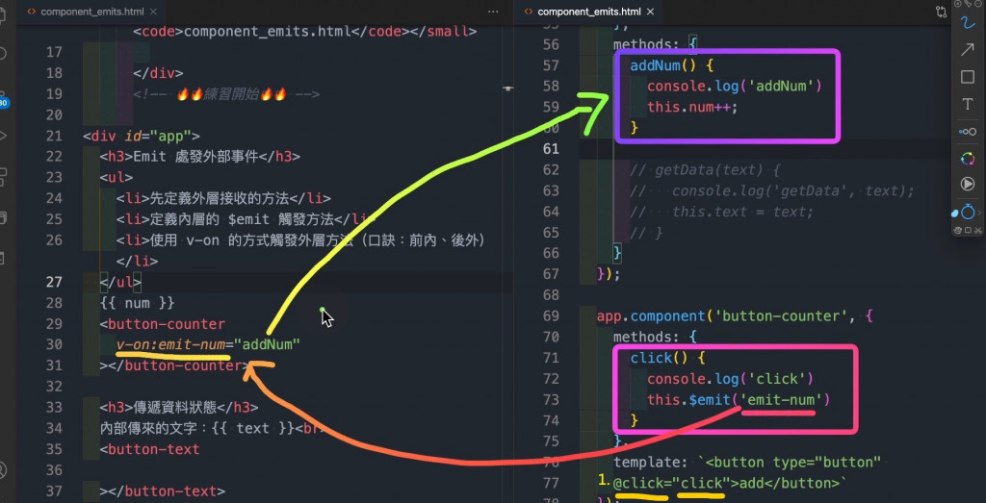Click "app.component('button-counter'" line

735,315
